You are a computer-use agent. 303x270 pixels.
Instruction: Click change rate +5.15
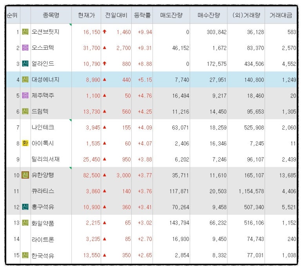click(145, 80)
